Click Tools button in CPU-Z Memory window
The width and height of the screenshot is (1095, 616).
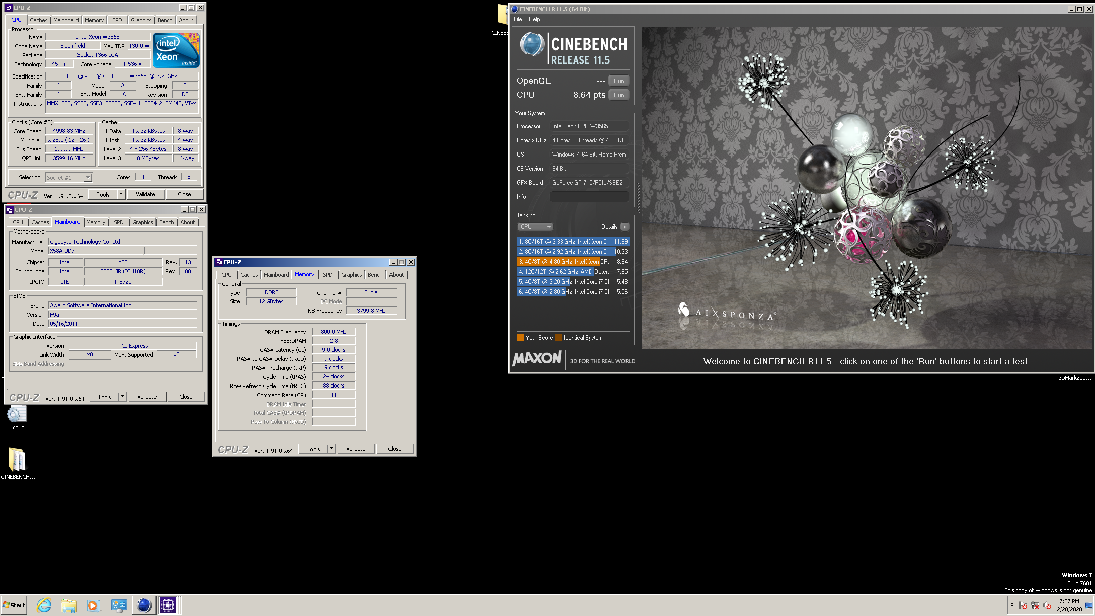tap(313, 449)
